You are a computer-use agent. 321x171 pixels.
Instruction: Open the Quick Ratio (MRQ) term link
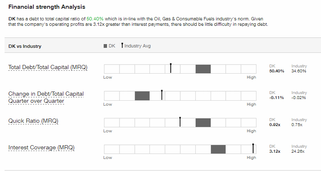(33, 121)
